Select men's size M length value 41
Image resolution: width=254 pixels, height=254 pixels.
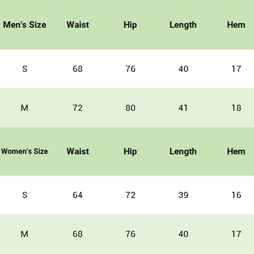(183, 108)
